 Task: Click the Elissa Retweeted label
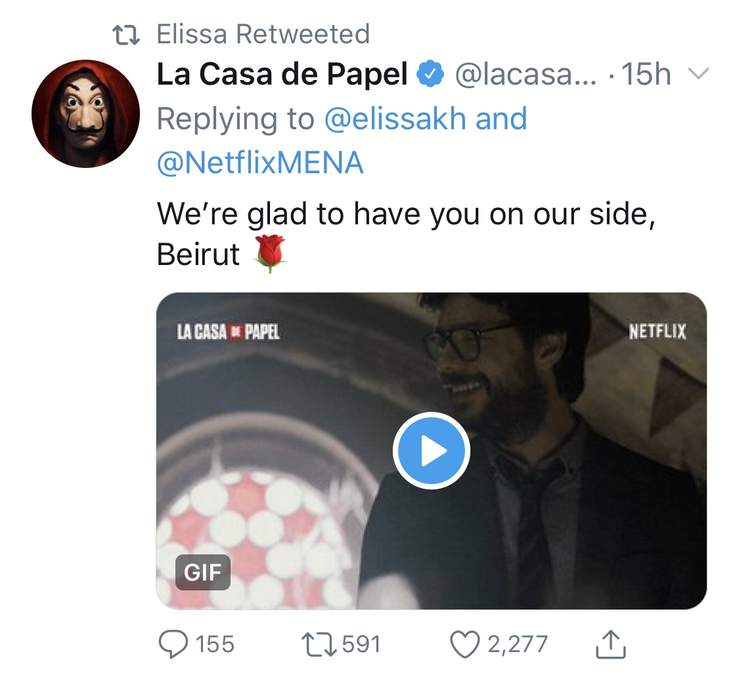pyautogui.click(x=263, y=34)
